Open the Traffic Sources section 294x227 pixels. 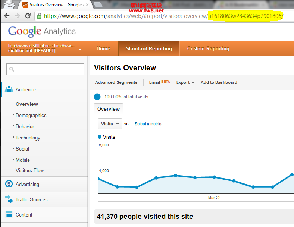coord(44,199)
